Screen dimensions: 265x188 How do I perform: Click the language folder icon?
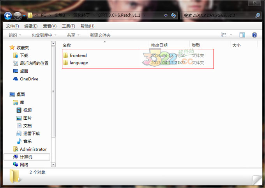[65, 63]
